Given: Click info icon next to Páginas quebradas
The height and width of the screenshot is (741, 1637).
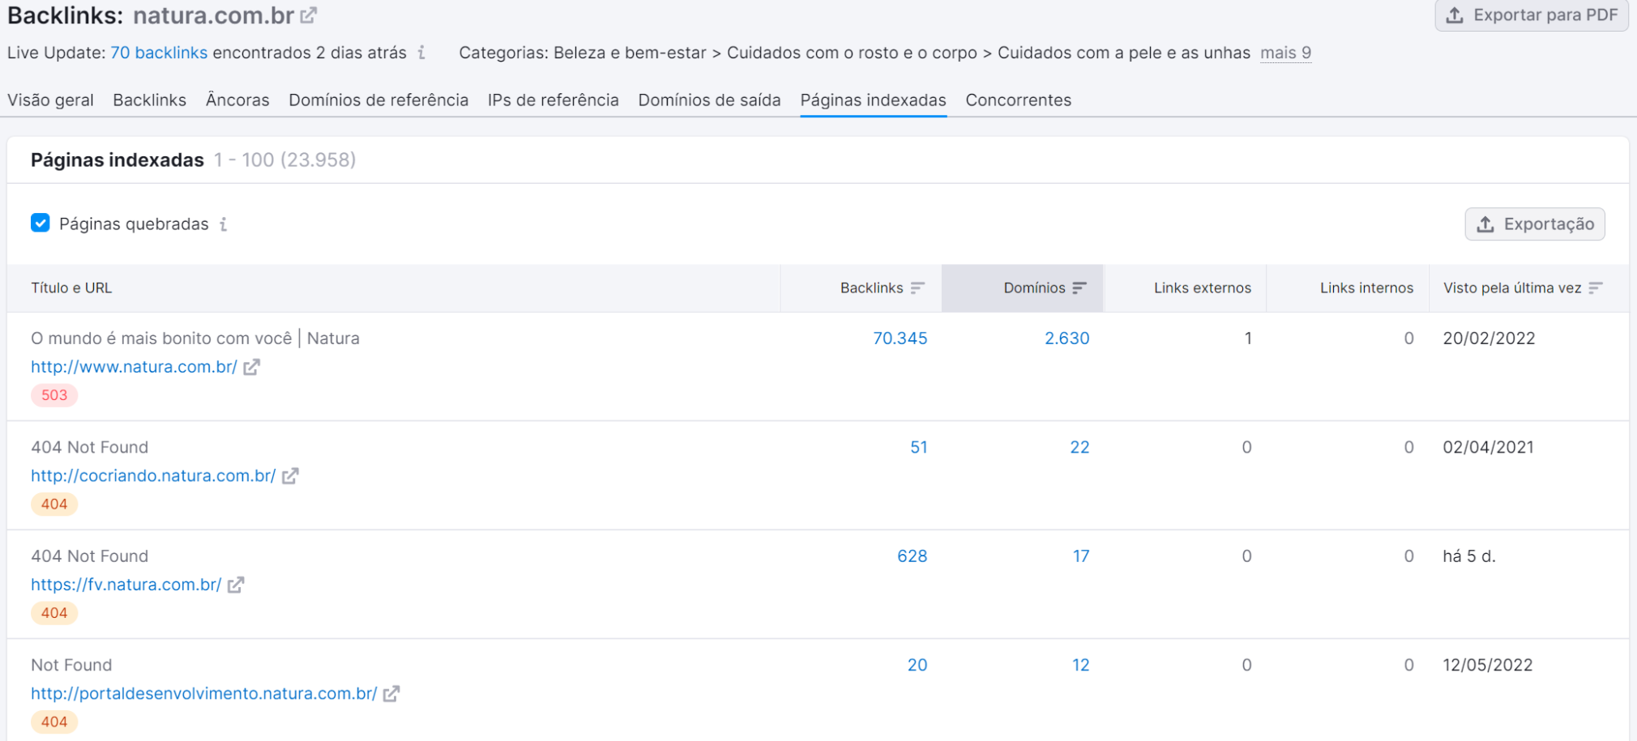Looking at the screenshot, I should click(224, 224).
